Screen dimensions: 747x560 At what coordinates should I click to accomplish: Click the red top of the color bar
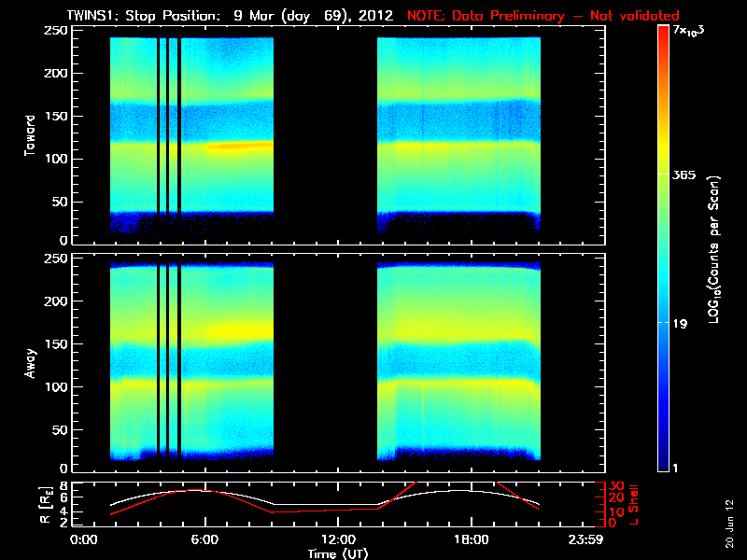click(663, 33)
